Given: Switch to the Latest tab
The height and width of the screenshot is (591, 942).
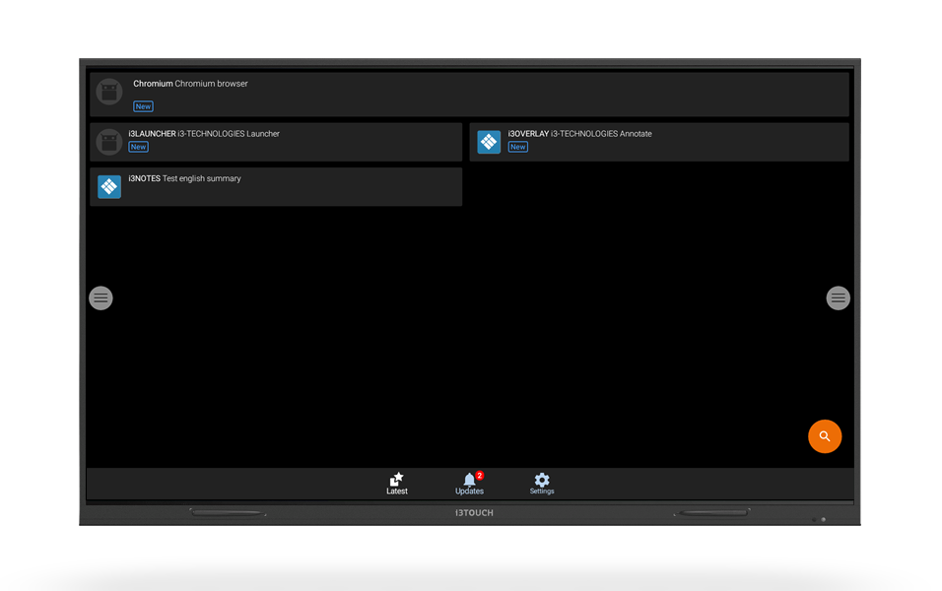Looking at the screenshot, I should tap(397, 483).
